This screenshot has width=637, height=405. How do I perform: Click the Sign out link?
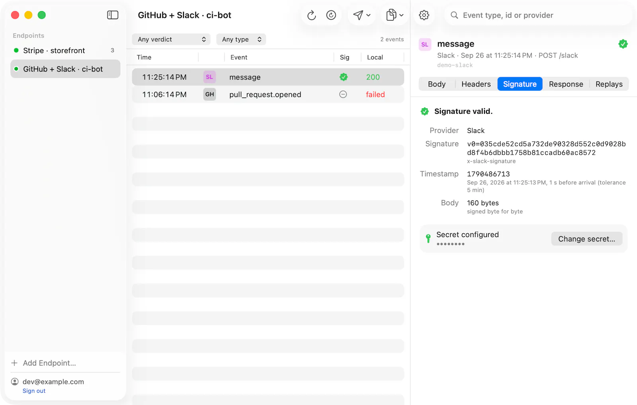[x=34, y=391]
